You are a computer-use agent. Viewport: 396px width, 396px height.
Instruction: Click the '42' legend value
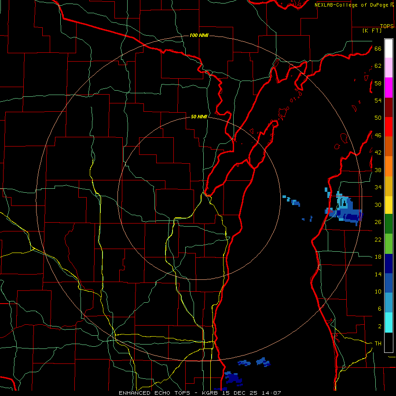tap(378, 153)
